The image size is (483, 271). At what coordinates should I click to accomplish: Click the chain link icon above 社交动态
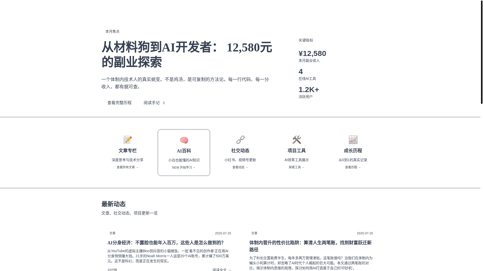240,140
